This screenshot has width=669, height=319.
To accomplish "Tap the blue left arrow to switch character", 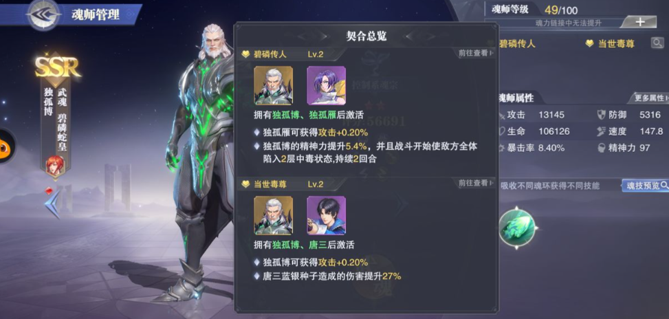I will 52,204.
